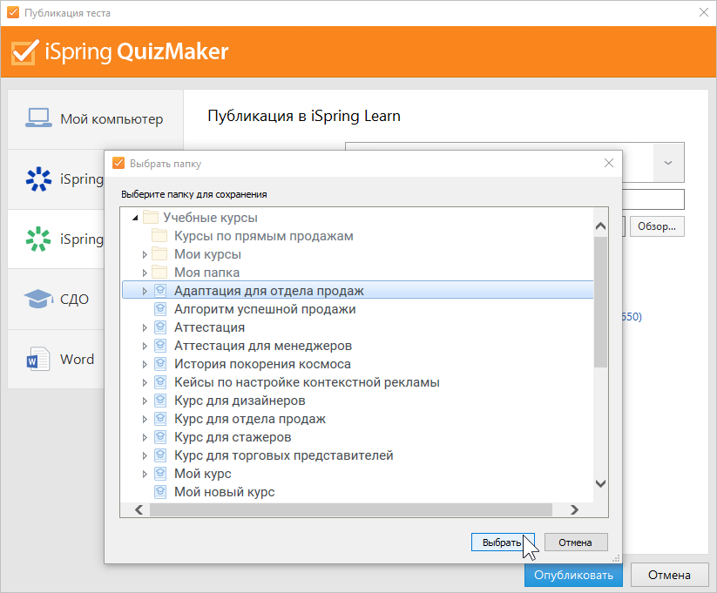717x593 pixels.
Task: Click course icon of Курс для стажеров
Action: (160, 437)
